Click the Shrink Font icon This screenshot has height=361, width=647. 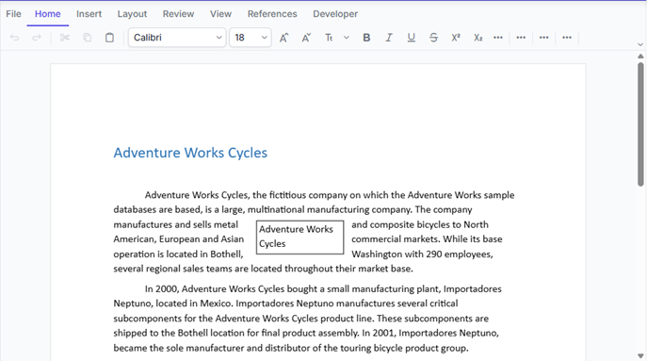(x=306, y=38)
